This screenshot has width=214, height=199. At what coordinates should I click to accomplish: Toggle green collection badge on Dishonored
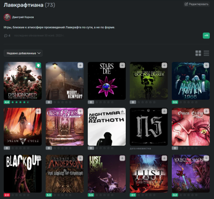pos(38,65)
